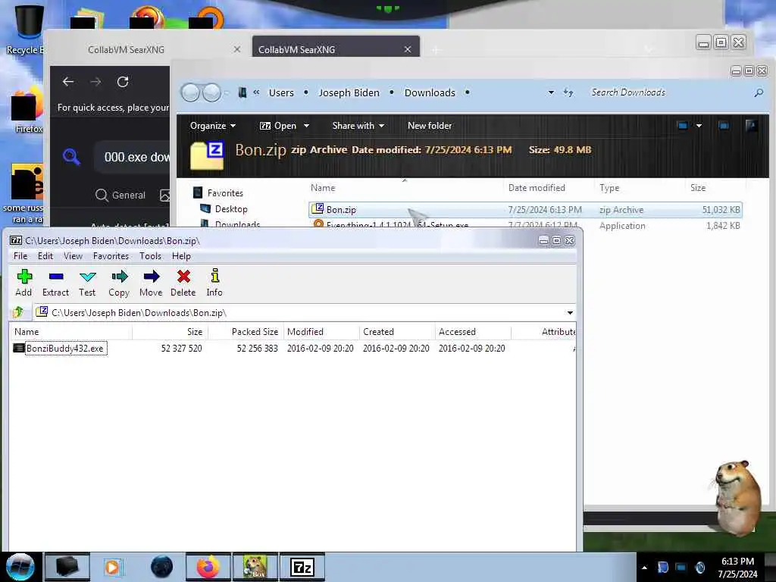Run Test on the archive in 7-Zip
Image resolution: width=776 pixels, height=582 pixels.
point(87,283)
